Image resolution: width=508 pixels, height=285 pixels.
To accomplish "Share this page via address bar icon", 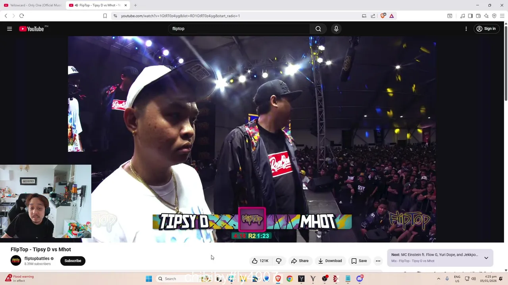I will coord(373,16).
